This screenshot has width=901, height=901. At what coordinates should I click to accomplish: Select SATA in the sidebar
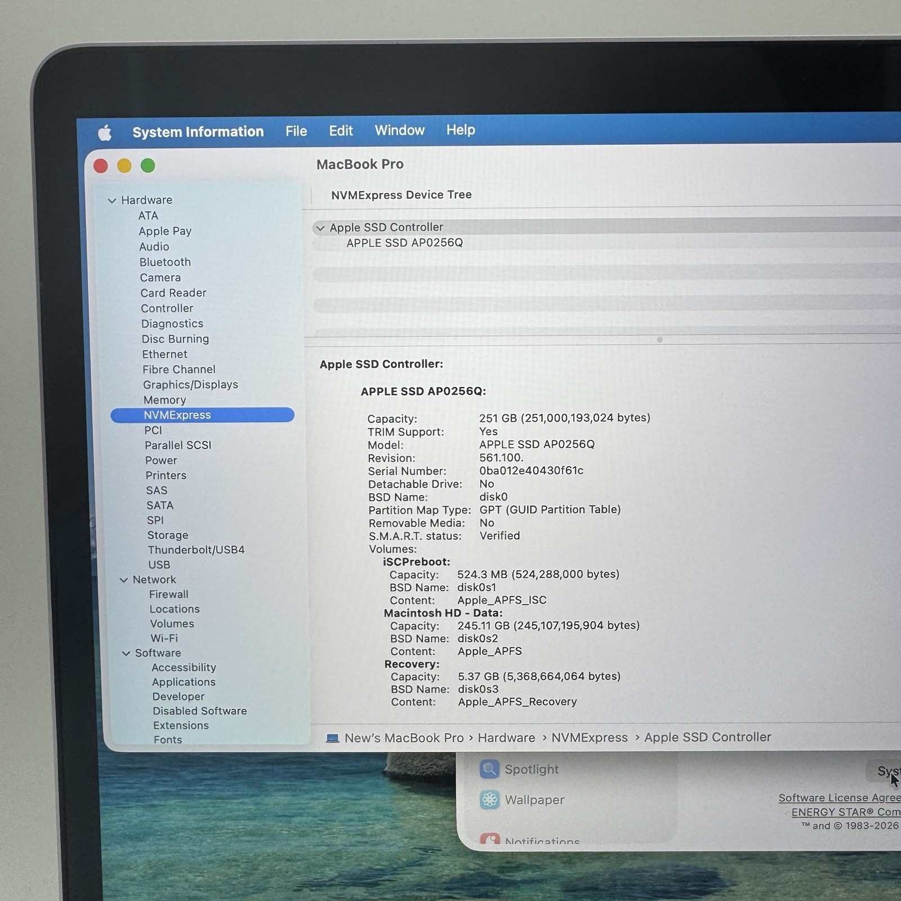(160, 505)
